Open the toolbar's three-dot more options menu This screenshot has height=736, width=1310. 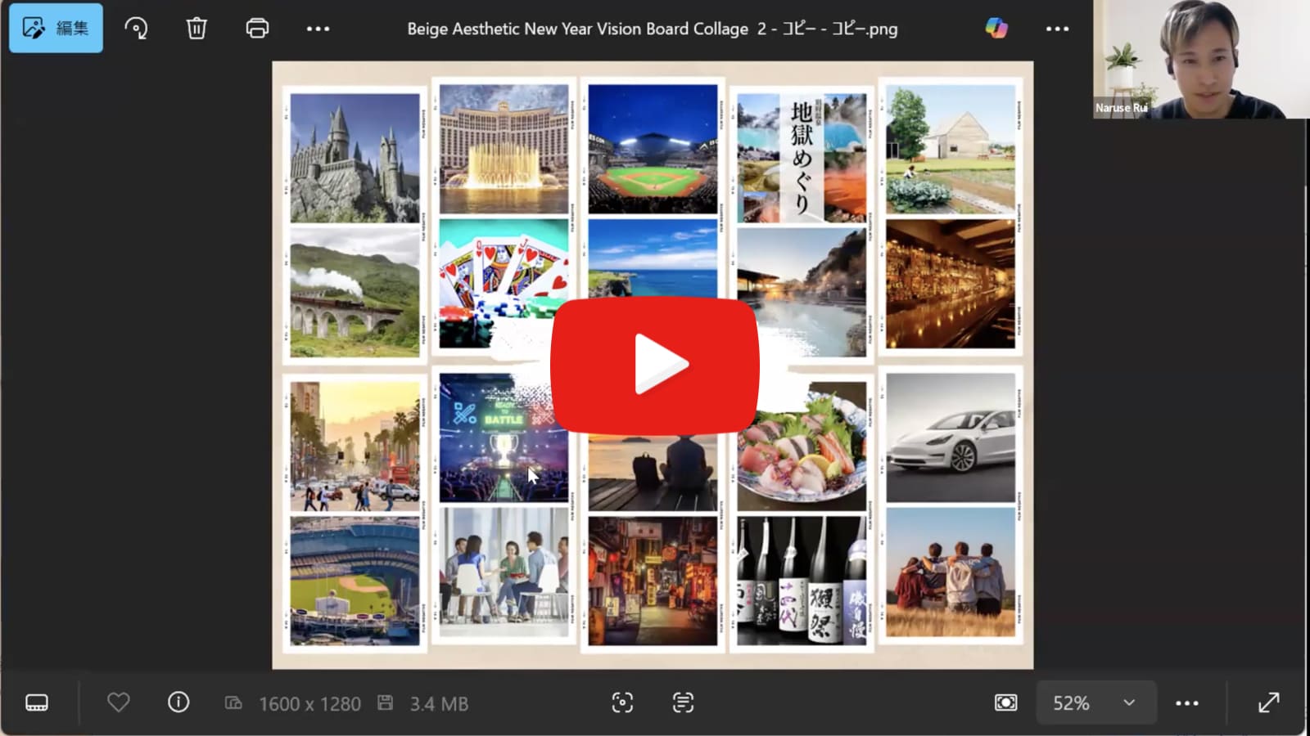pyautogui.click(x=318, y=29)
